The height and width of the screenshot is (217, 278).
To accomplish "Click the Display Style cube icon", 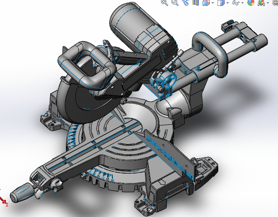I will [221, 3].
